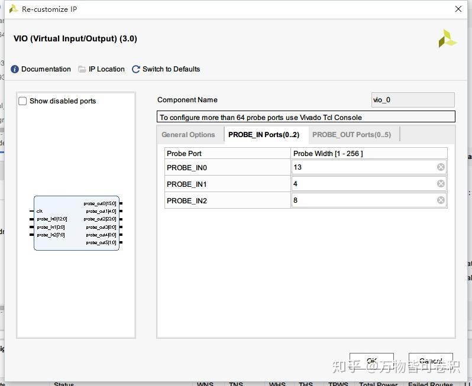
Task: Click the probe_out5[1:0] port in symbol
Action: [101, 242]
